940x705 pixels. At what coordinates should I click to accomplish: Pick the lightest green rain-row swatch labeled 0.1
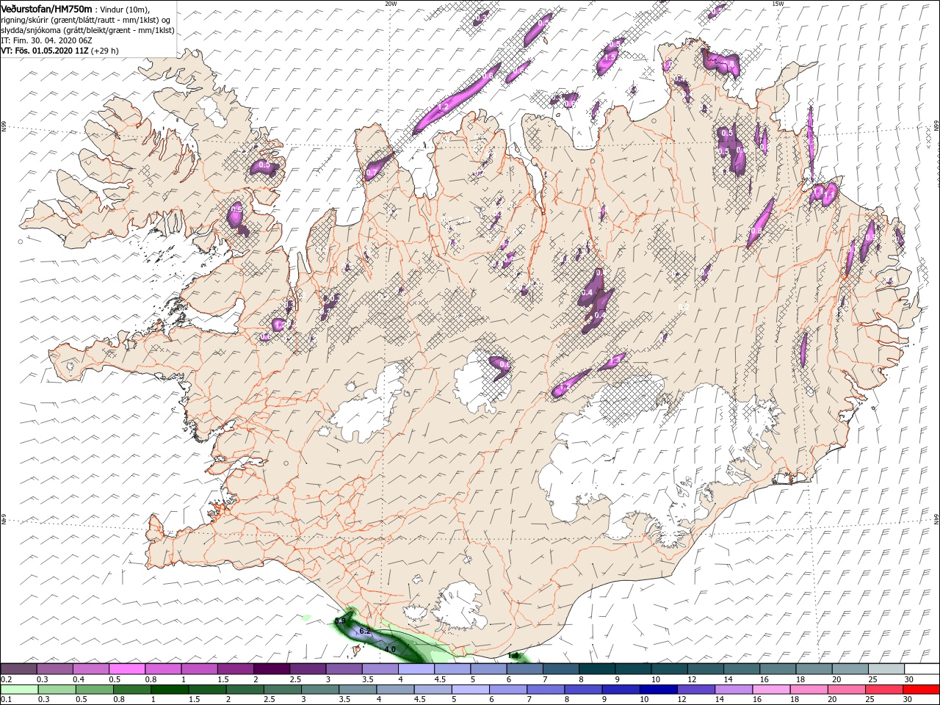click(x=18, y=690)
